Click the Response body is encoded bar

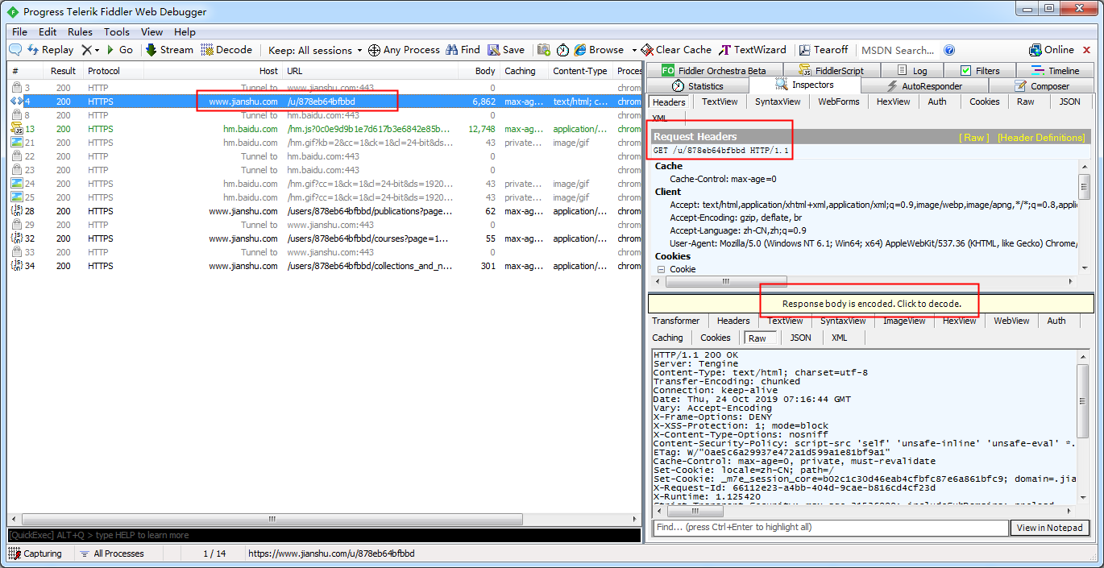pos(871,304)
